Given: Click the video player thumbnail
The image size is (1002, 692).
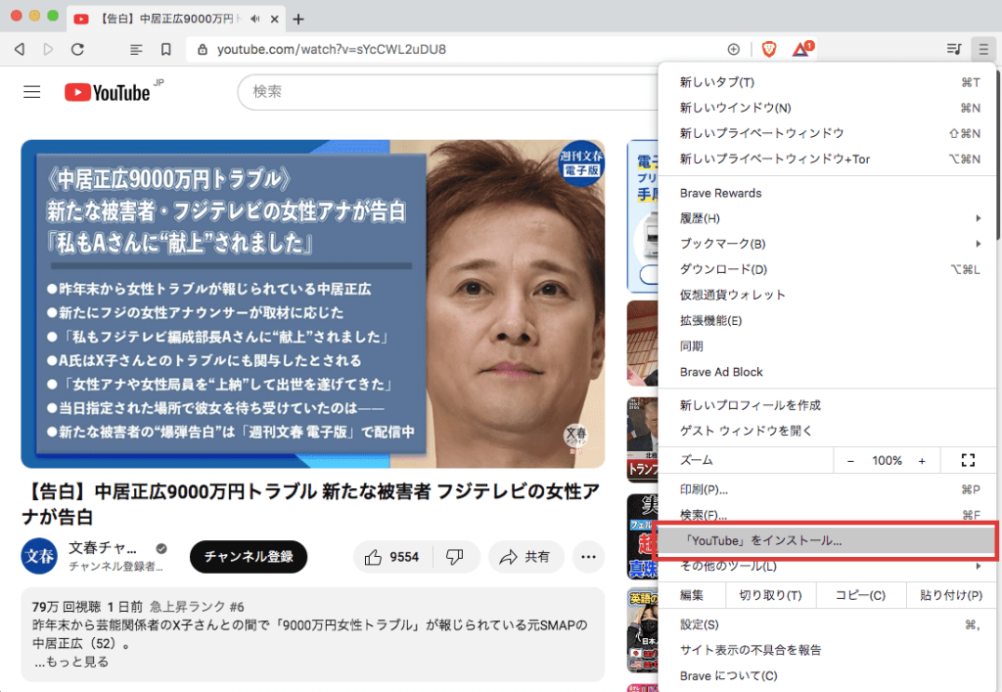Looking at the screenshot, I should 313,304.
